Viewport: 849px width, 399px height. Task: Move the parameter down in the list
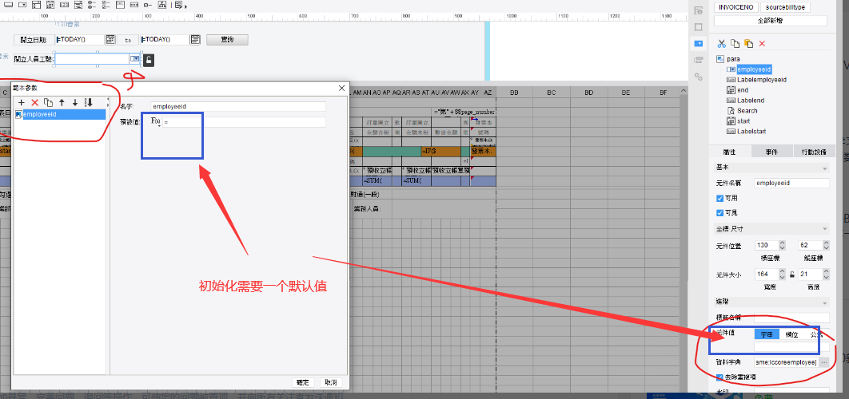click(x=75, y=103)
